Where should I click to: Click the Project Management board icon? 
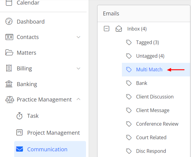coord(20,133)
